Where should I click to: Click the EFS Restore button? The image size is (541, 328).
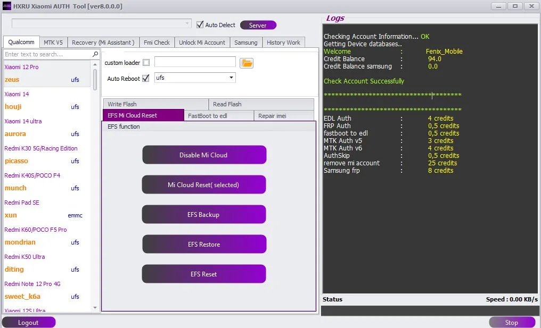pos(204,244)
